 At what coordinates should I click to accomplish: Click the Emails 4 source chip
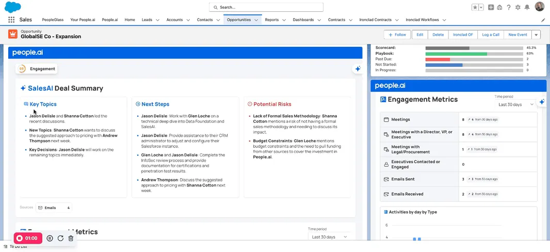(x=54, y=208)
